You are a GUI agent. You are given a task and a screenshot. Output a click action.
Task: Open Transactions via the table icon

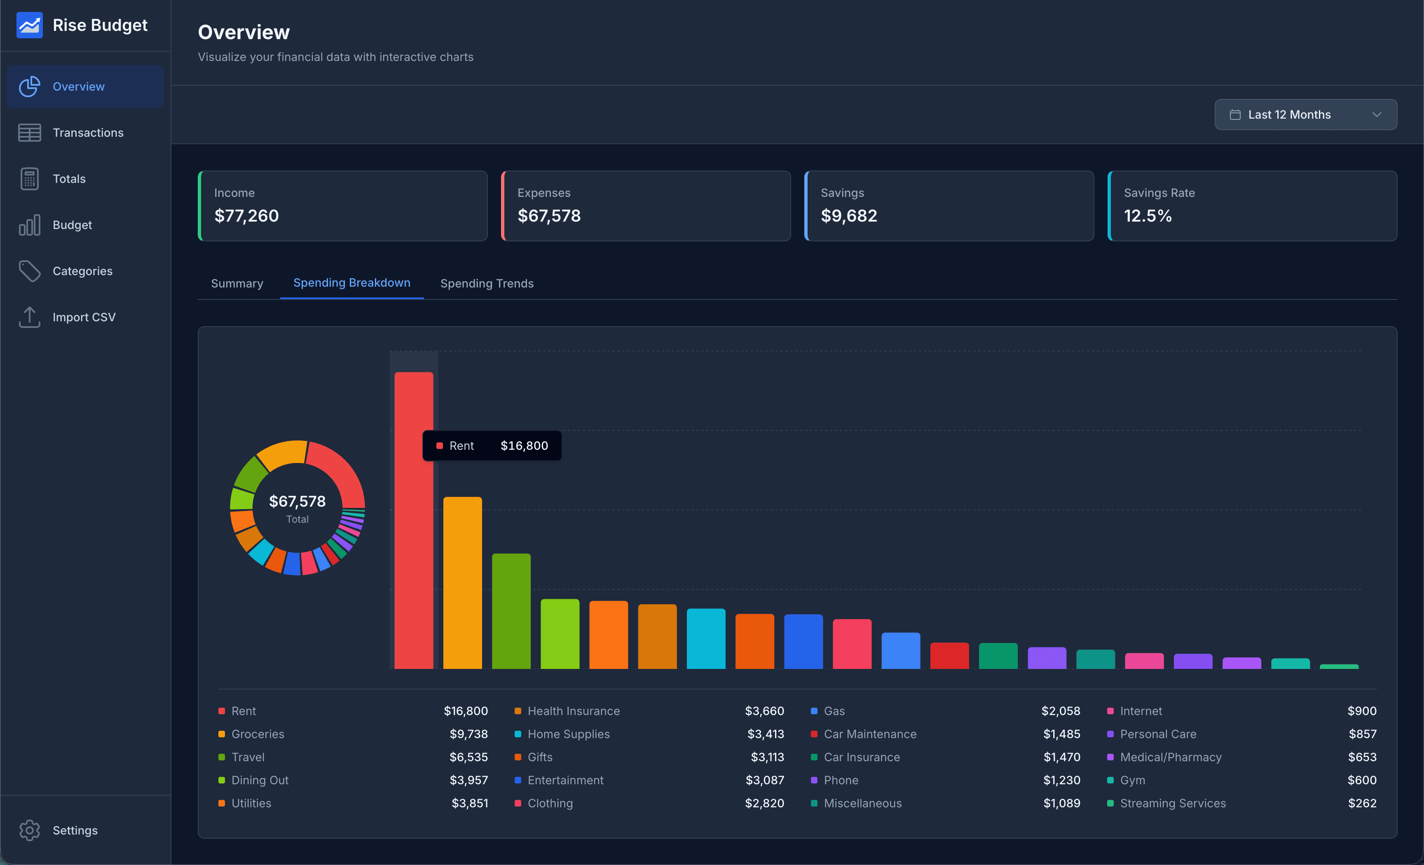point(30,132)
